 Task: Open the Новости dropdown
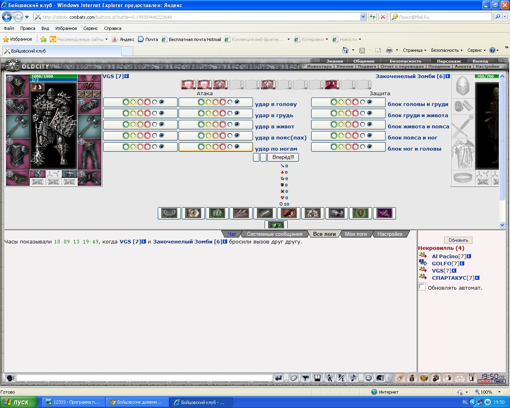(x=347, y=39)
